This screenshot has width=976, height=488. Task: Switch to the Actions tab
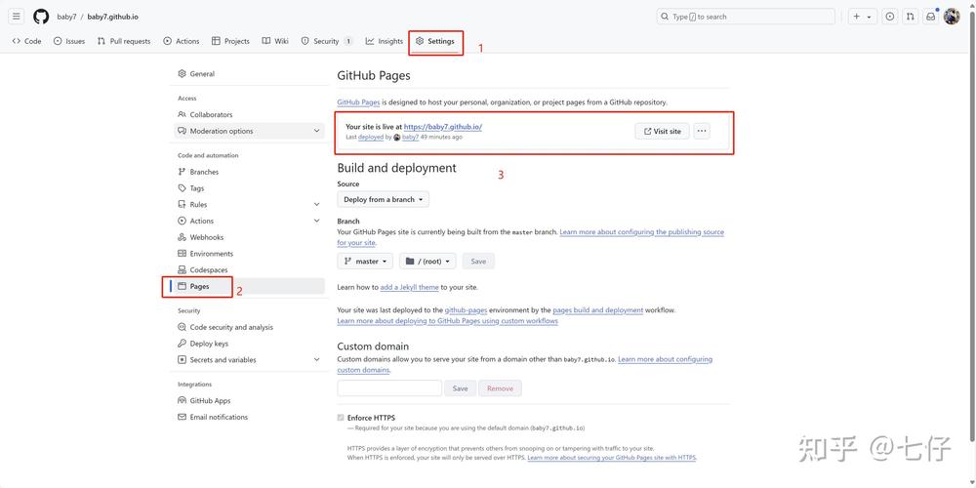click(x=182, y=41)
